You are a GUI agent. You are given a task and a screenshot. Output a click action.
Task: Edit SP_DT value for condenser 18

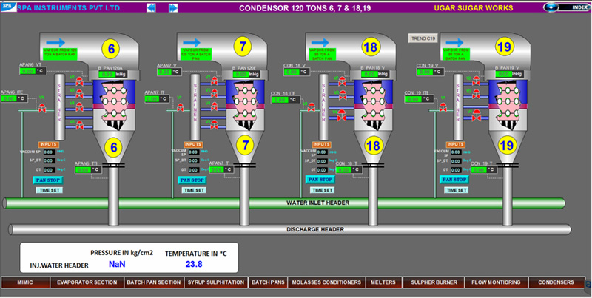point(322,161)
